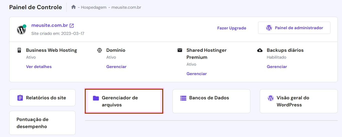Open external link icon next to meusite.com.br
Image resolution: width=342 pixels, height=137 pixels.
[x=72, y=25]
